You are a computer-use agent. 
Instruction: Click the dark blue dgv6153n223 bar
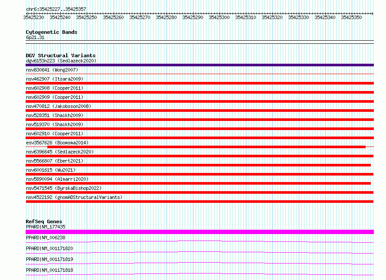pyautogui.click(x=200, y=65)
